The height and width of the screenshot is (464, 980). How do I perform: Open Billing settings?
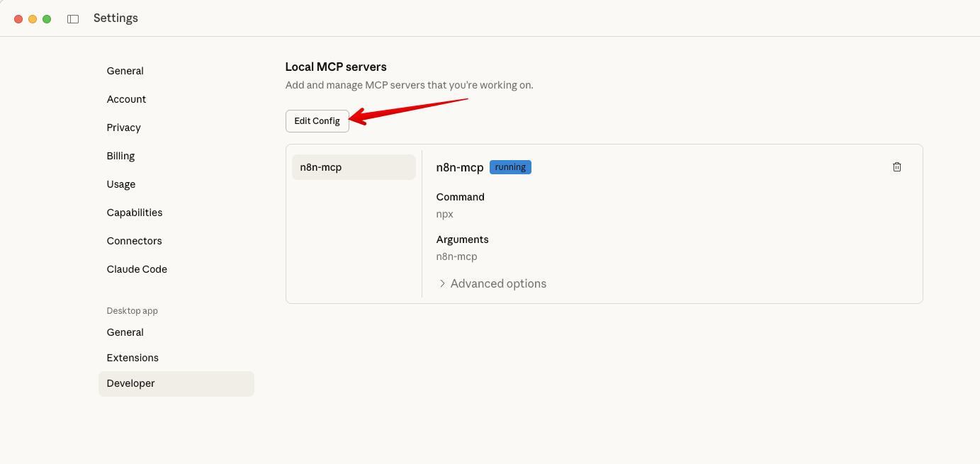(x=120, y=156)
